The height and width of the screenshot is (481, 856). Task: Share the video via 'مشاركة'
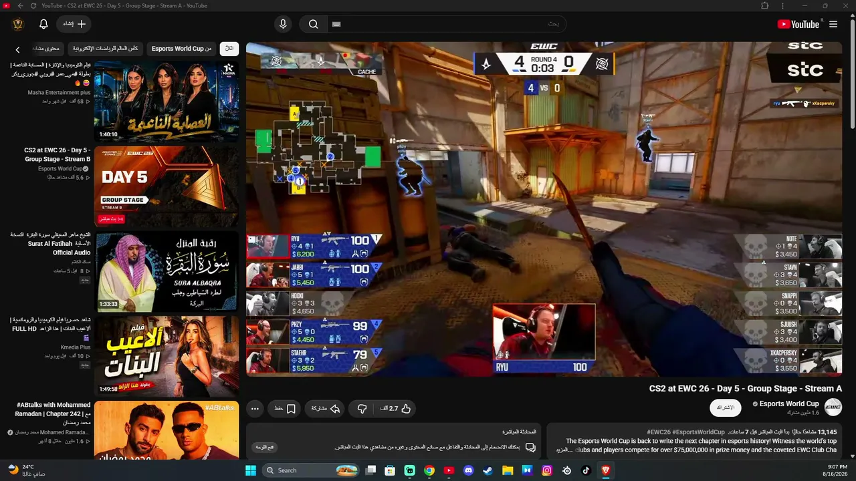(326, 408)
